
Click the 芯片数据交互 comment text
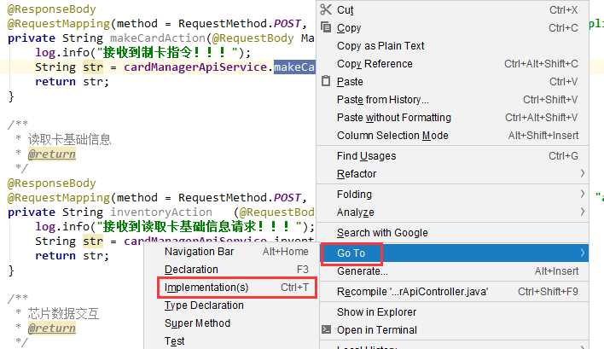[x=64, y=313]
